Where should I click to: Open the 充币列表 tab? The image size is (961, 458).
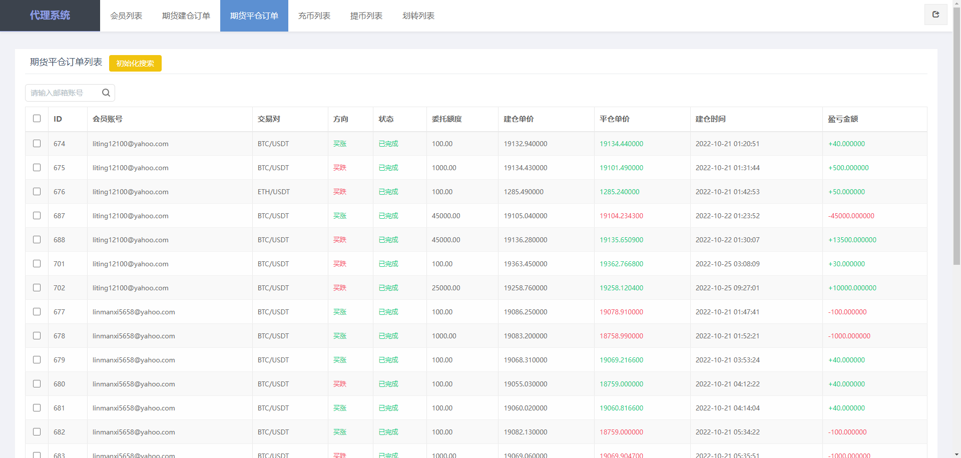click(314, 16)
